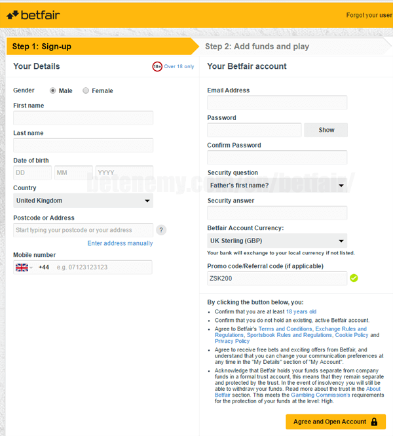Open the 18 years old link
Image resolution: width=393 pixels, height=436 pixels.
(x=301, y=311)
